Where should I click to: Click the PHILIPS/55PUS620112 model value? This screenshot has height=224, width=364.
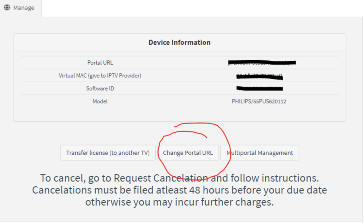(259, 102)
